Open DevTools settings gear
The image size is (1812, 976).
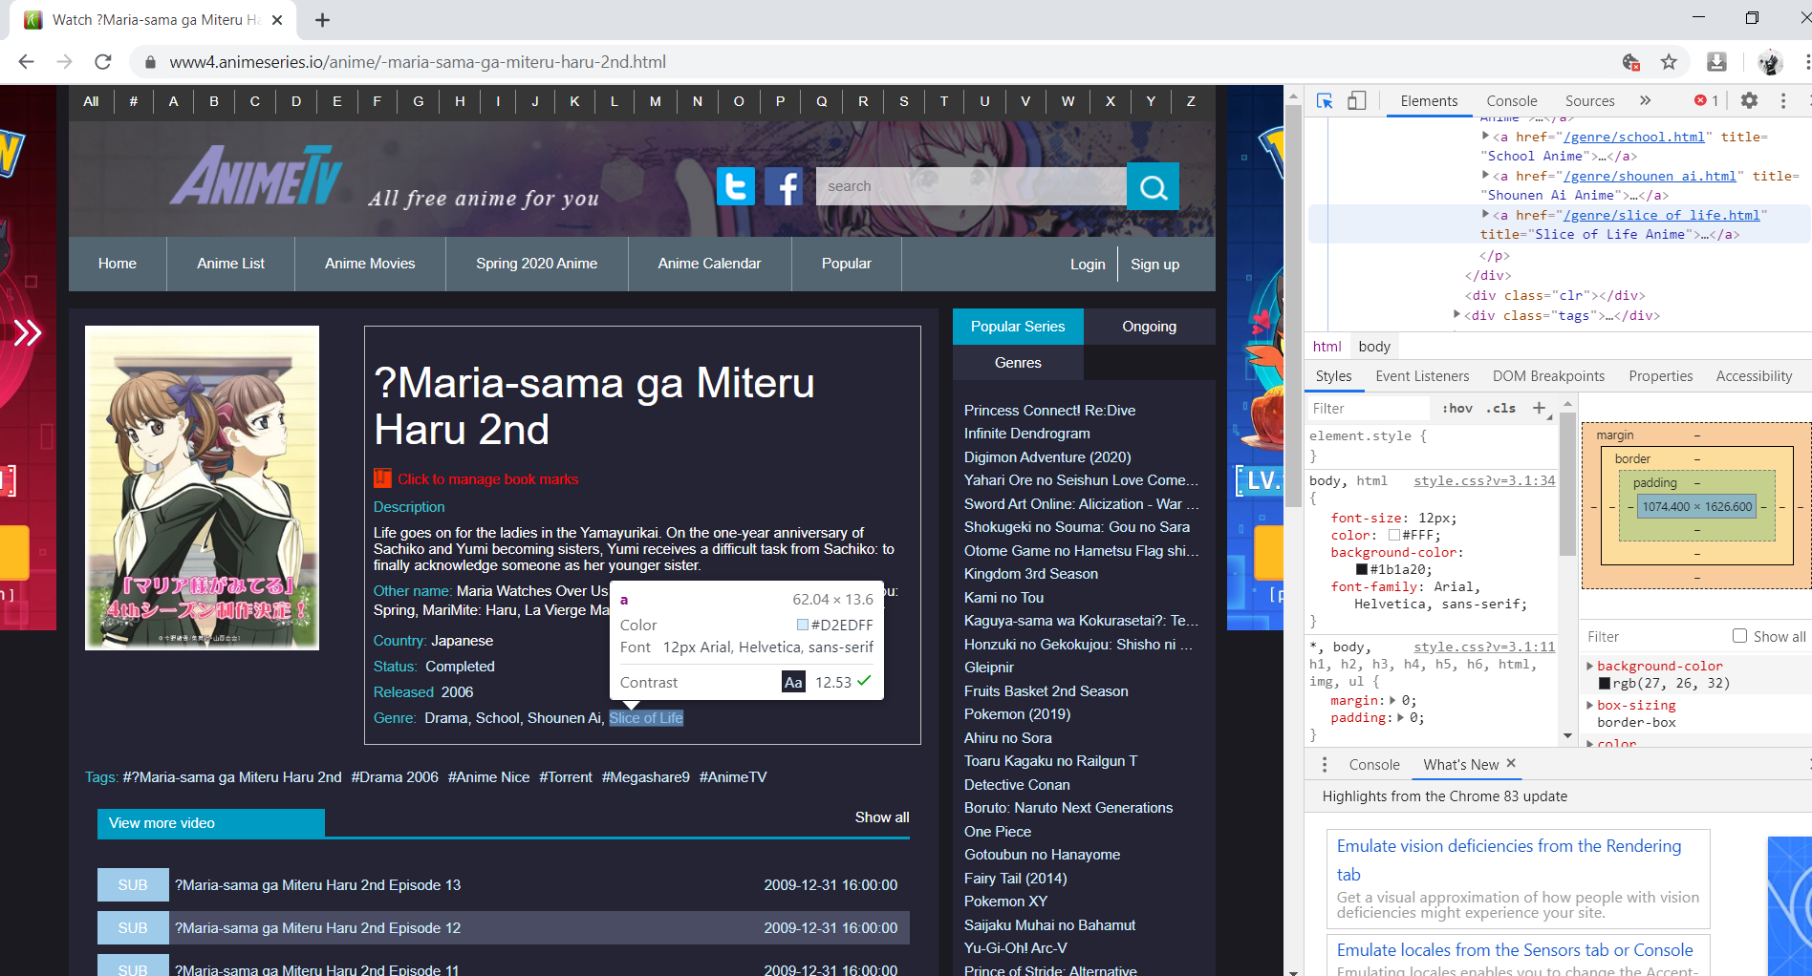[1749, 100]
